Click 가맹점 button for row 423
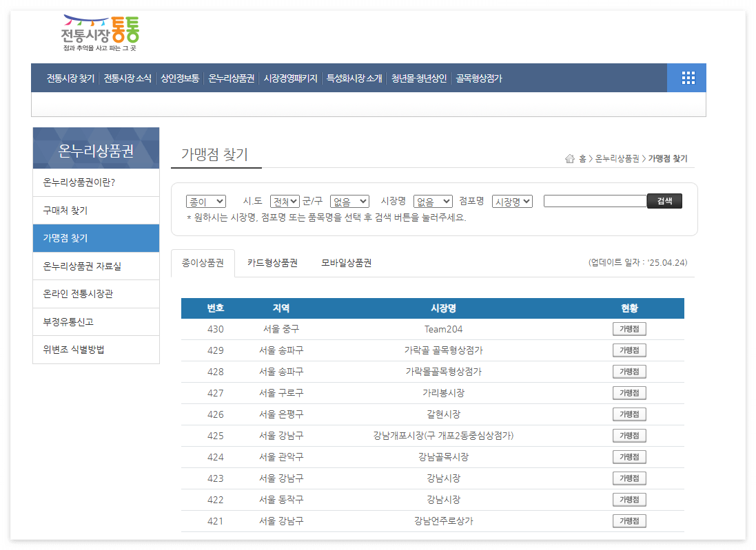Screen dimensions: 756x550 629,478
